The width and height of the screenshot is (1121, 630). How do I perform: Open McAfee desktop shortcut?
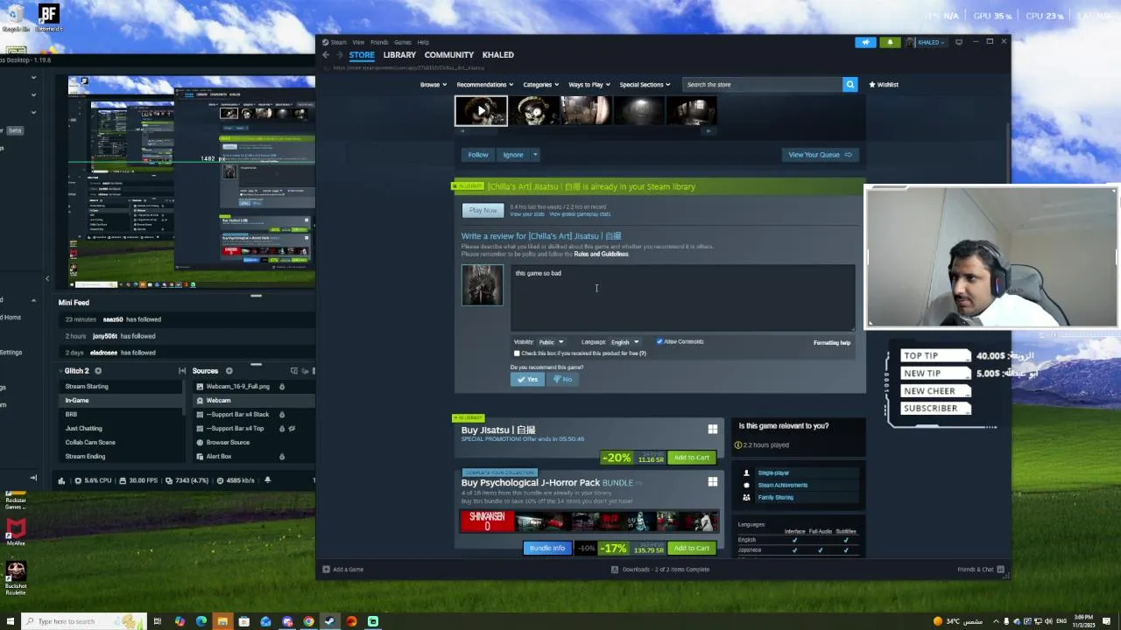(15, 532)
